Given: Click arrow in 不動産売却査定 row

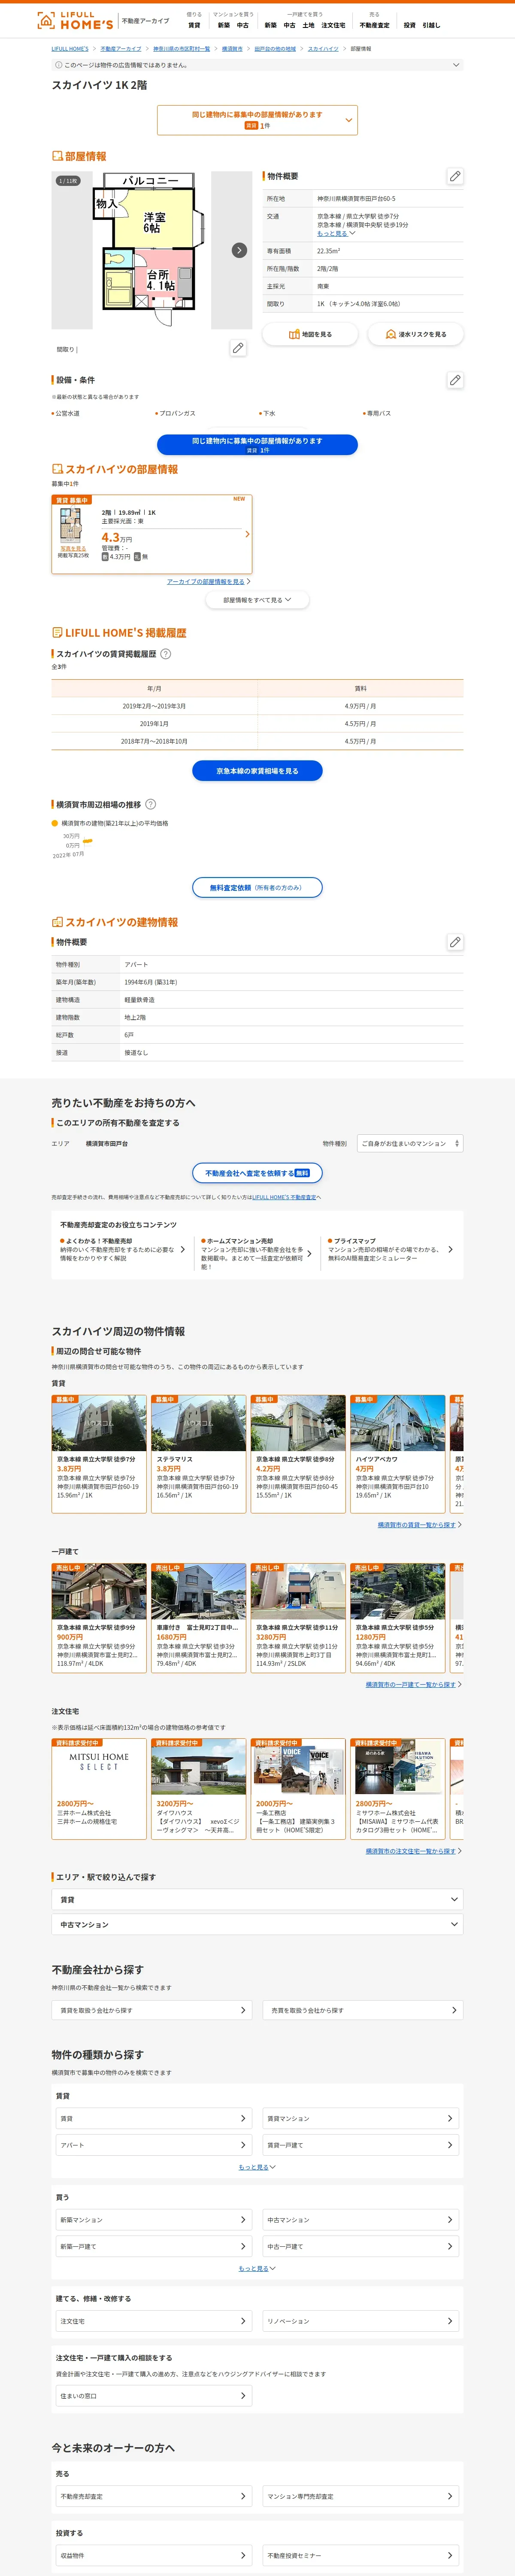Looking at the screenshot, I should pyautogui.click(x=242, y=2497).
